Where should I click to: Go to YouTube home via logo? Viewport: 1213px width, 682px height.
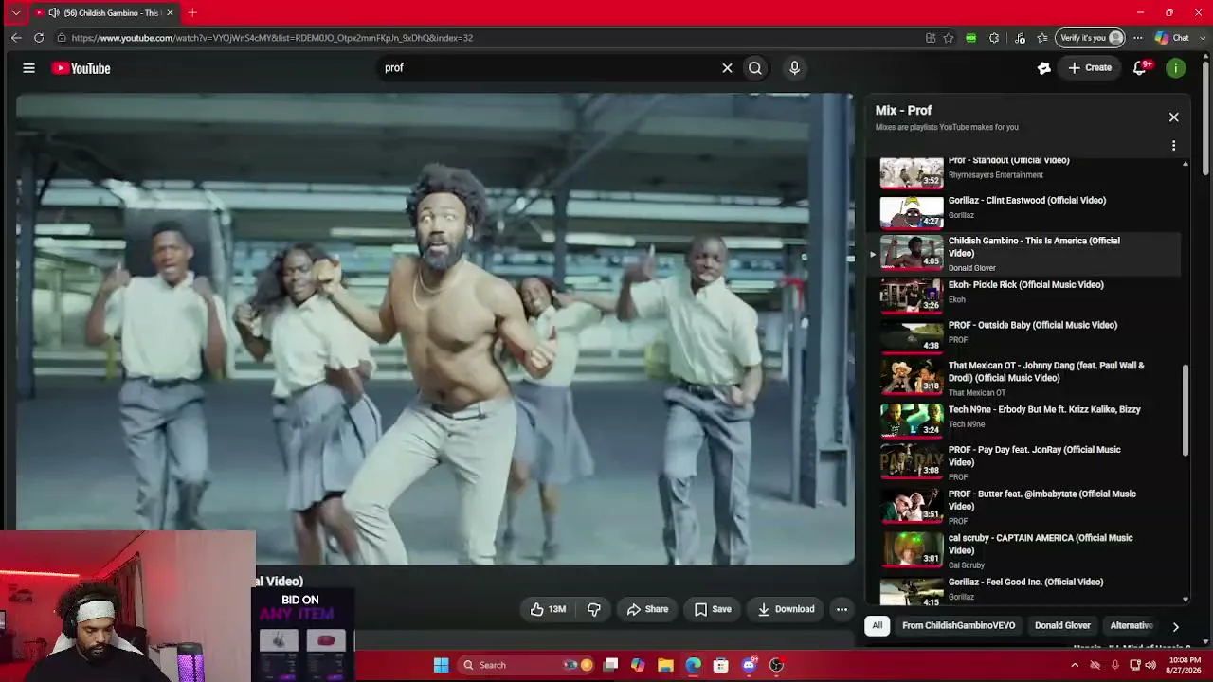coord(81,68)
